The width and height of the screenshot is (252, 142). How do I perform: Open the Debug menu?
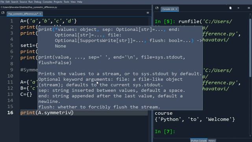tap(38, 2)
